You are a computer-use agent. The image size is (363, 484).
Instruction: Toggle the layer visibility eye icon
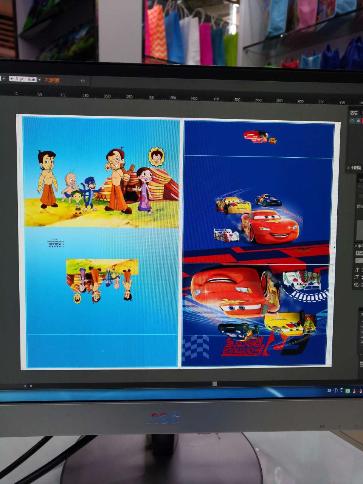pyautogui.click(x=352, y=121)
